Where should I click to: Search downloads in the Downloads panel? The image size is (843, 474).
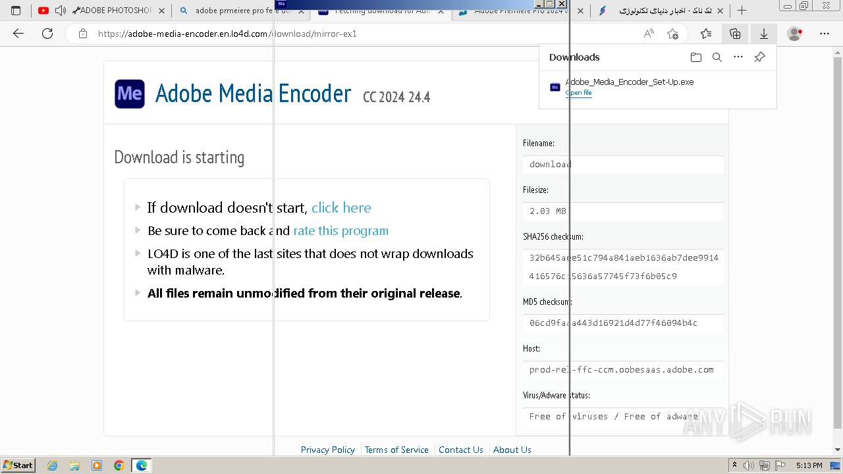(717, 57)
